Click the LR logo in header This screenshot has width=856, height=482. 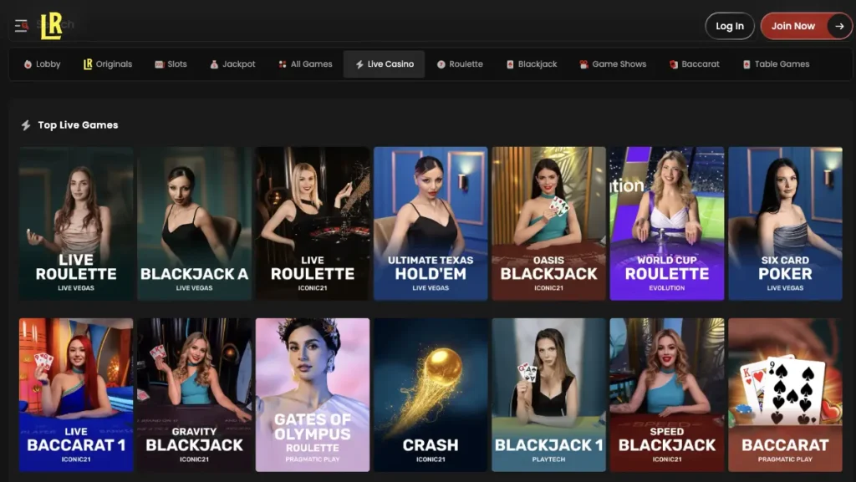pyautogui.click(x=51, y=26)
